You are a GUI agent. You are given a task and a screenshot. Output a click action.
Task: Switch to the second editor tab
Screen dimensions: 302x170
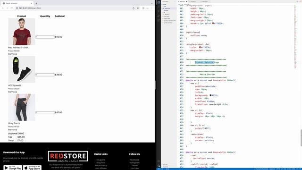[193, 1]
